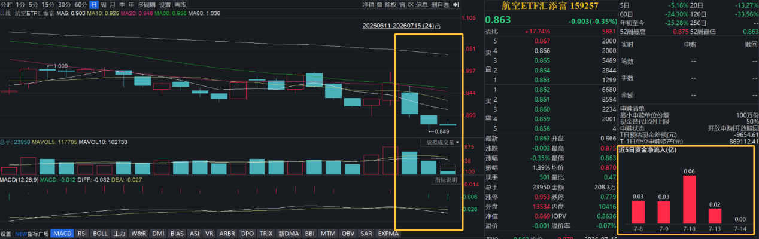The width and height of the screenshot is (759, 239).
Task: Toggle the 叠 overlay option
Action: 380,4
